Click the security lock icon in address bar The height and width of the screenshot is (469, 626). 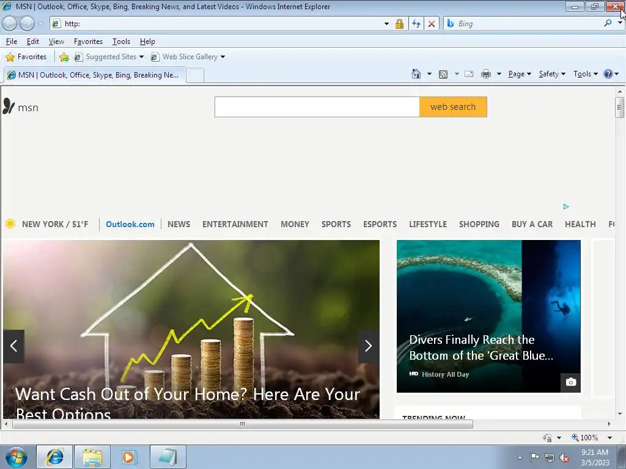point(399,24)
